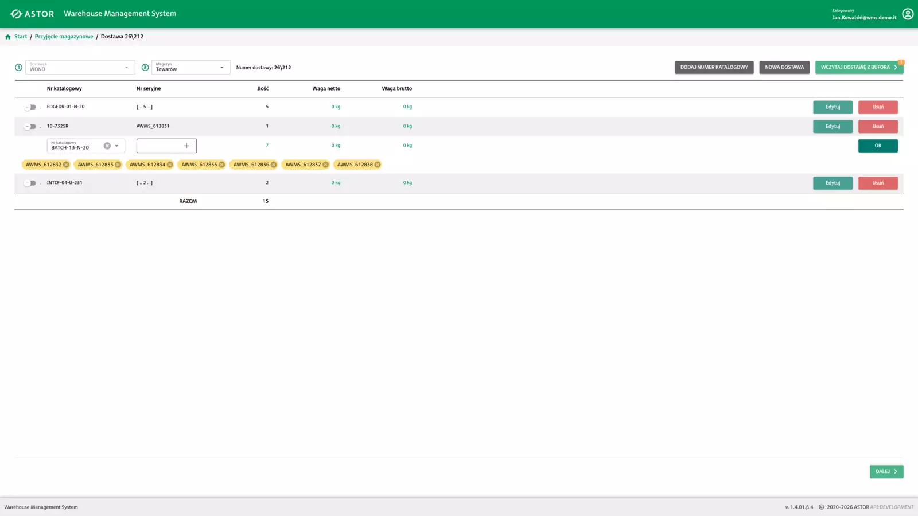
Task: Remove serial tag AWMS_612836
Action: pyautogui.click(x=274, y=165)
